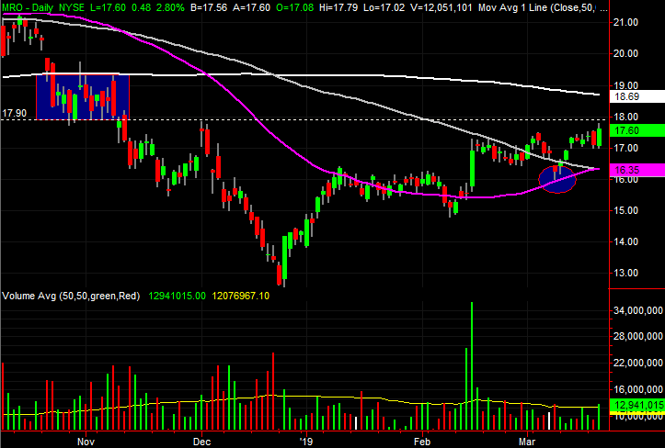The width and height of the screenshot is (665, 448).
Task: Click the yellow 12076967.10 average volume value
Action: (x=240, y=296)
